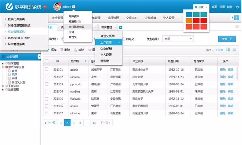Viewport: 242px width, 145px height.
Task: Toggle the select-all header checkbox
Action: pos(47,61)
